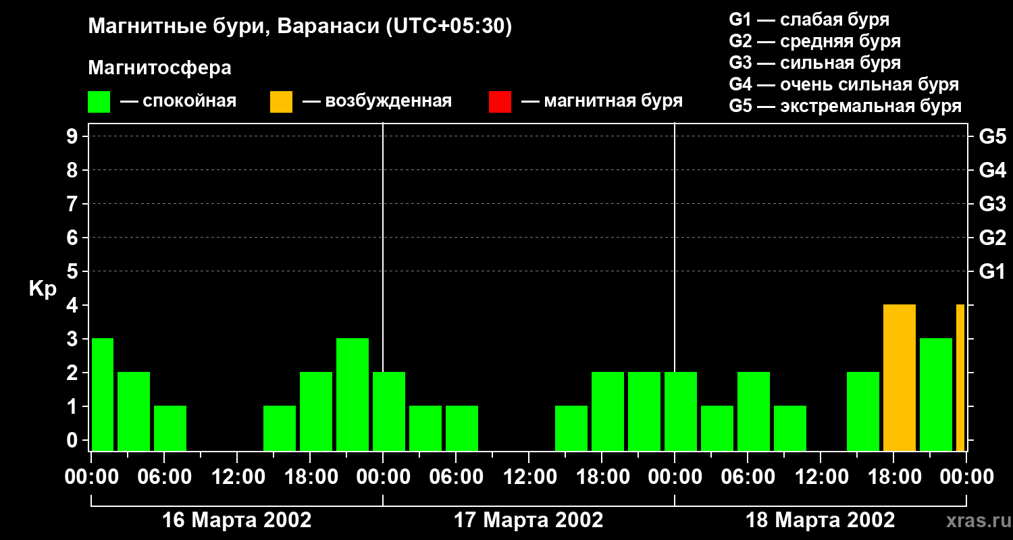Click the green Kp 1 bar at 15:00, 17 Марта
The width and height of the screenshot is (1013, 540).
(x=571, y=428)
